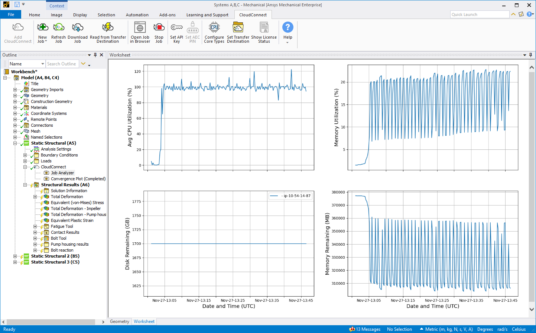
Task: Select the Mesh node
Action: coord(35,131)
